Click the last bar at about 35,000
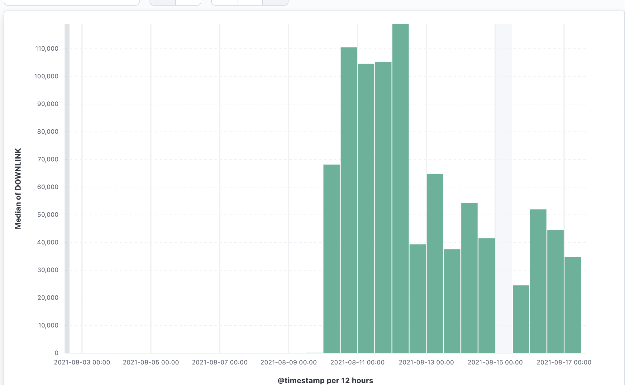This screenshot has width=625, height=385. (x=573, y=305)
